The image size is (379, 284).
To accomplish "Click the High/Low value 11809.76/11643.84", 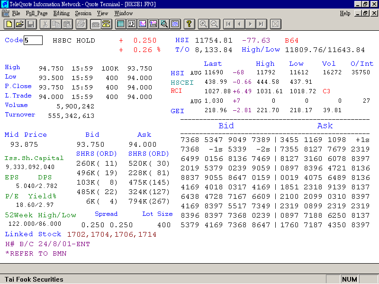I will [x=325, y=50].
